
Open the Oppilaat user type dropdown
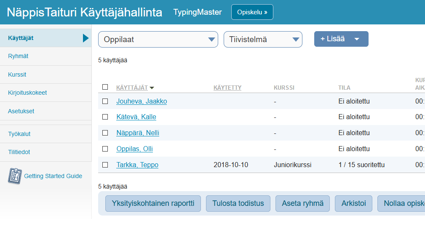pyautogui.click(x=158, y=39)
